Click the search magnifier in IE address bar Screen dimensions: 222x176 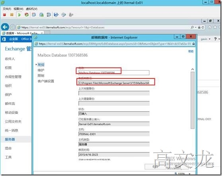point(192,27)
